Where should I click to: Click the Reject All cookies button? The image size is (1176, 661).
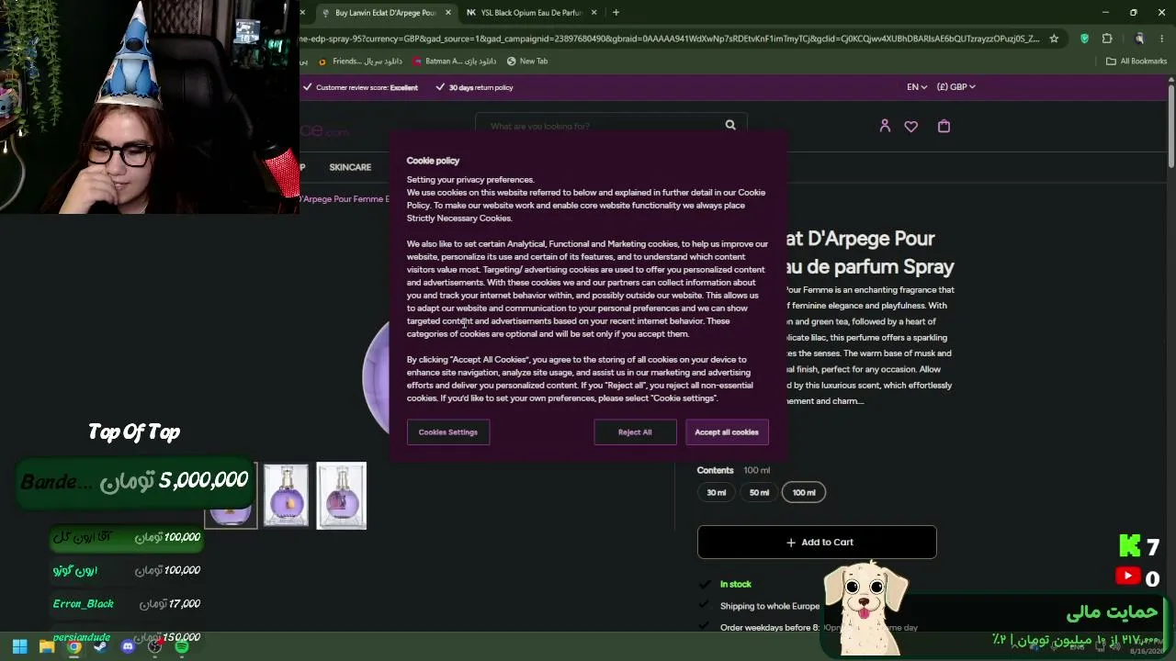coord(635,431)
